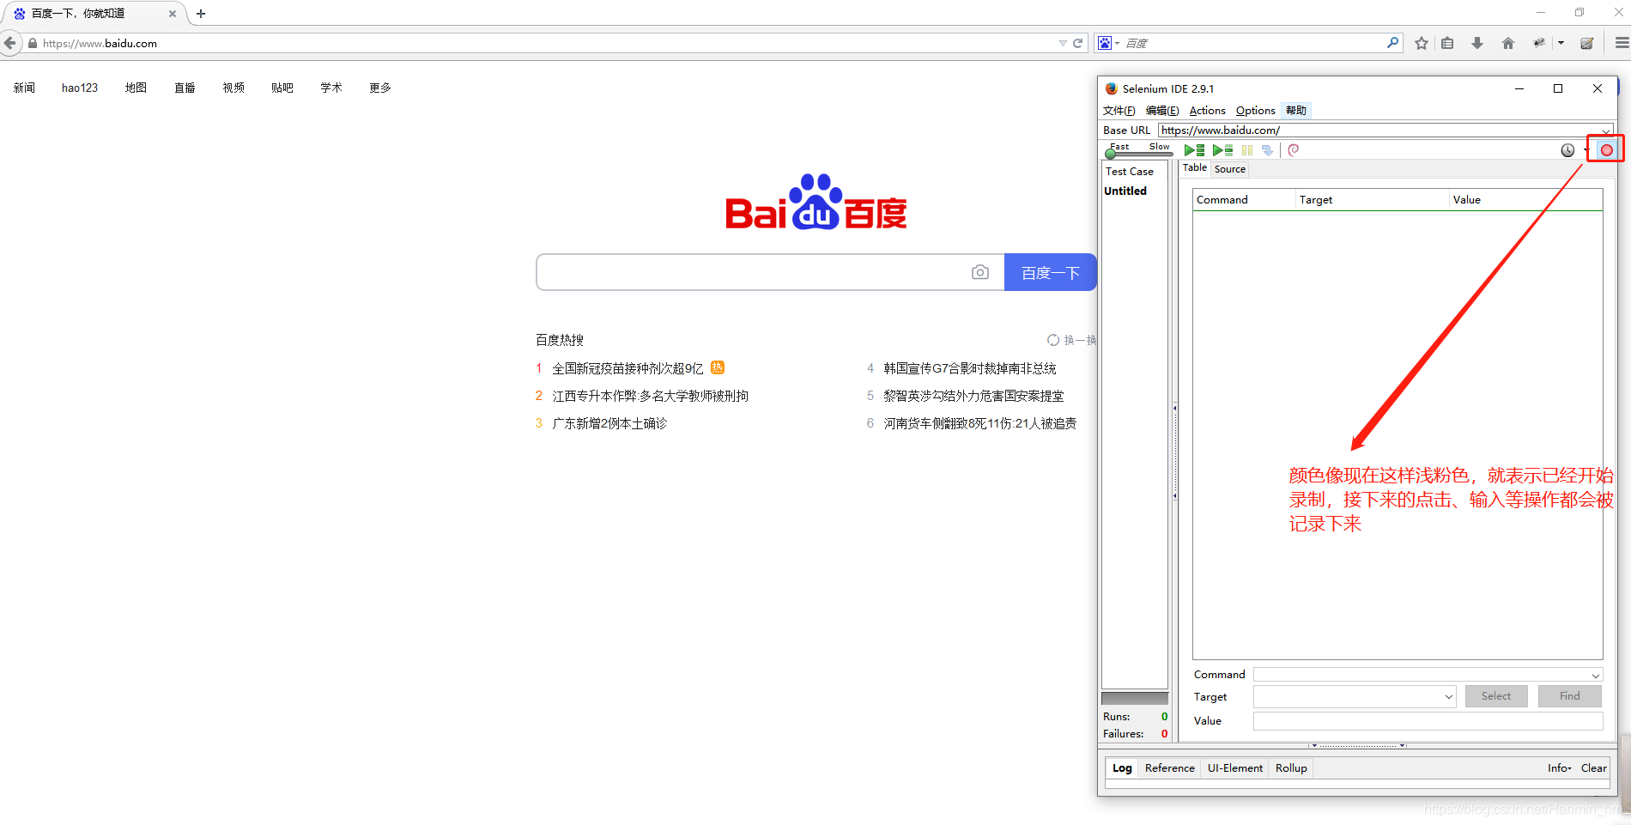Open the Target field dropdown arrow
The image size is (1631, 825).
tap(1449, 697)
